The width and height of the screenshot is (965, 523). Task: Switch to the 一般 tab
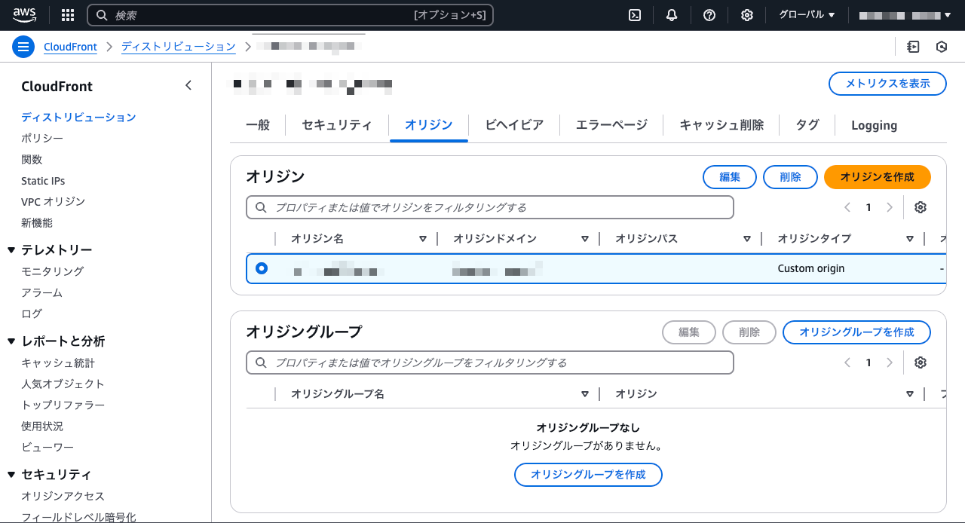click(258, 125)
